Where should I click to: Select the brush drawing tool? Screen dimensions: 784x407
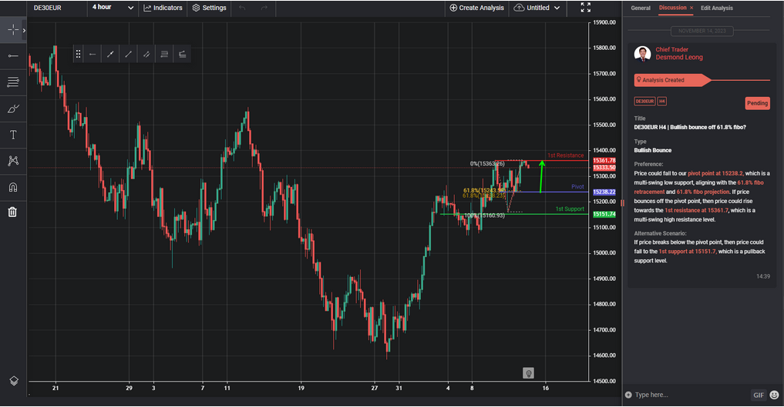[x=13, y=108]
